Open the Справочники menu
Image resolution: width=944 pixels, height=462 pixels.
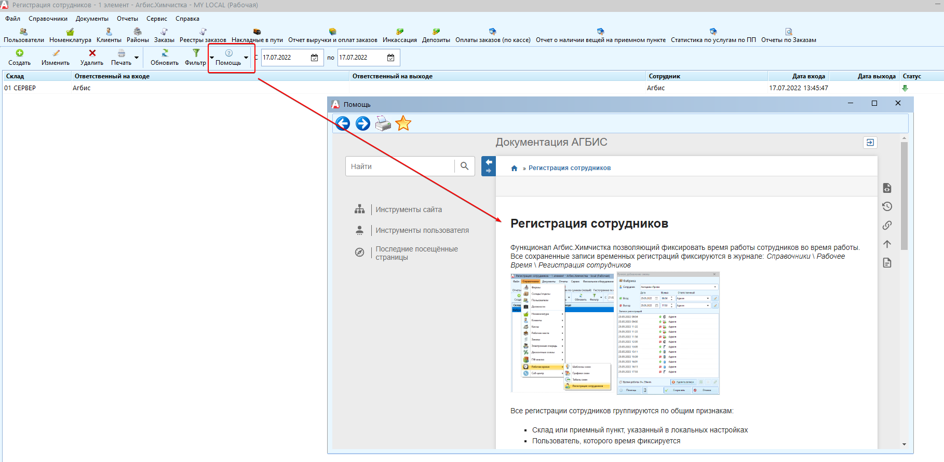click(x=48, y=19)
